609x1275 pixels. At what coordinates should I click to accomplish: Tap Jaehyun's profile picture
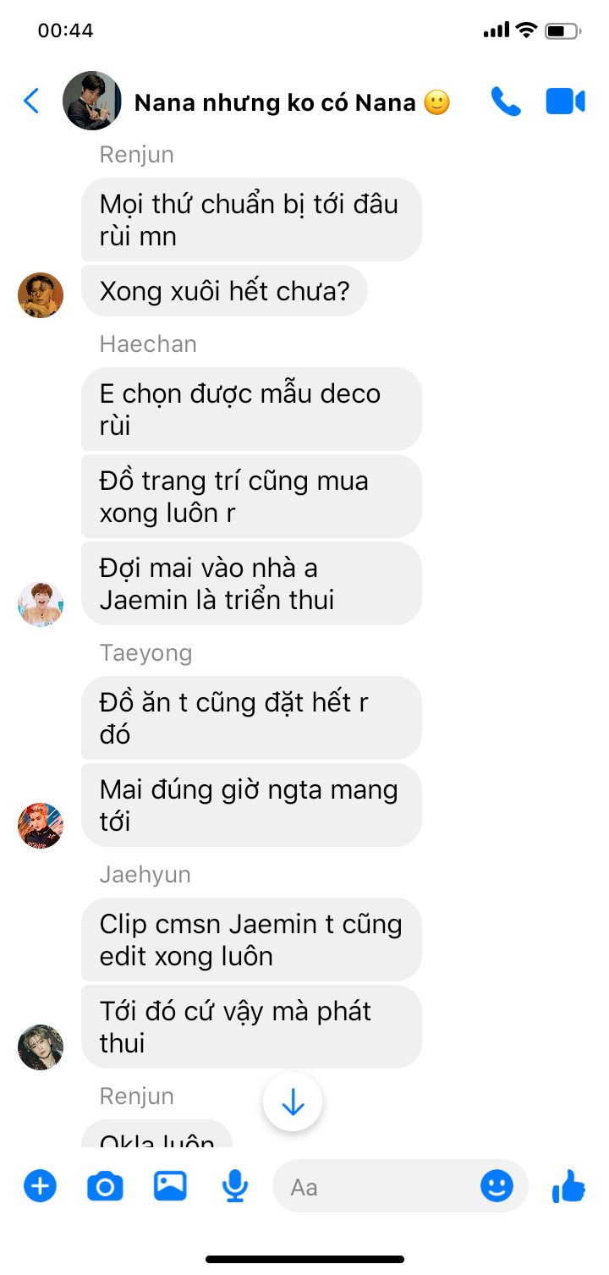(41, 1047)
